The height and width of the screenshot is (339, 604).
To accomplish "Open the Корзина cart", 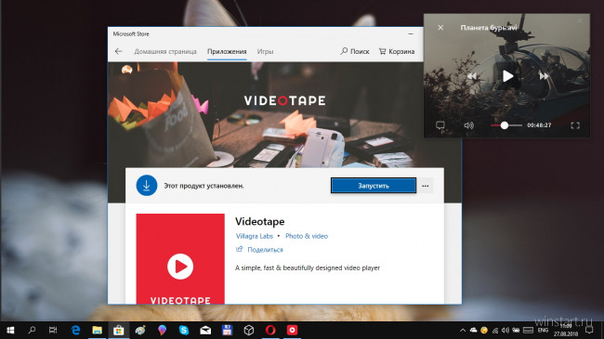I will pos(397,51).
